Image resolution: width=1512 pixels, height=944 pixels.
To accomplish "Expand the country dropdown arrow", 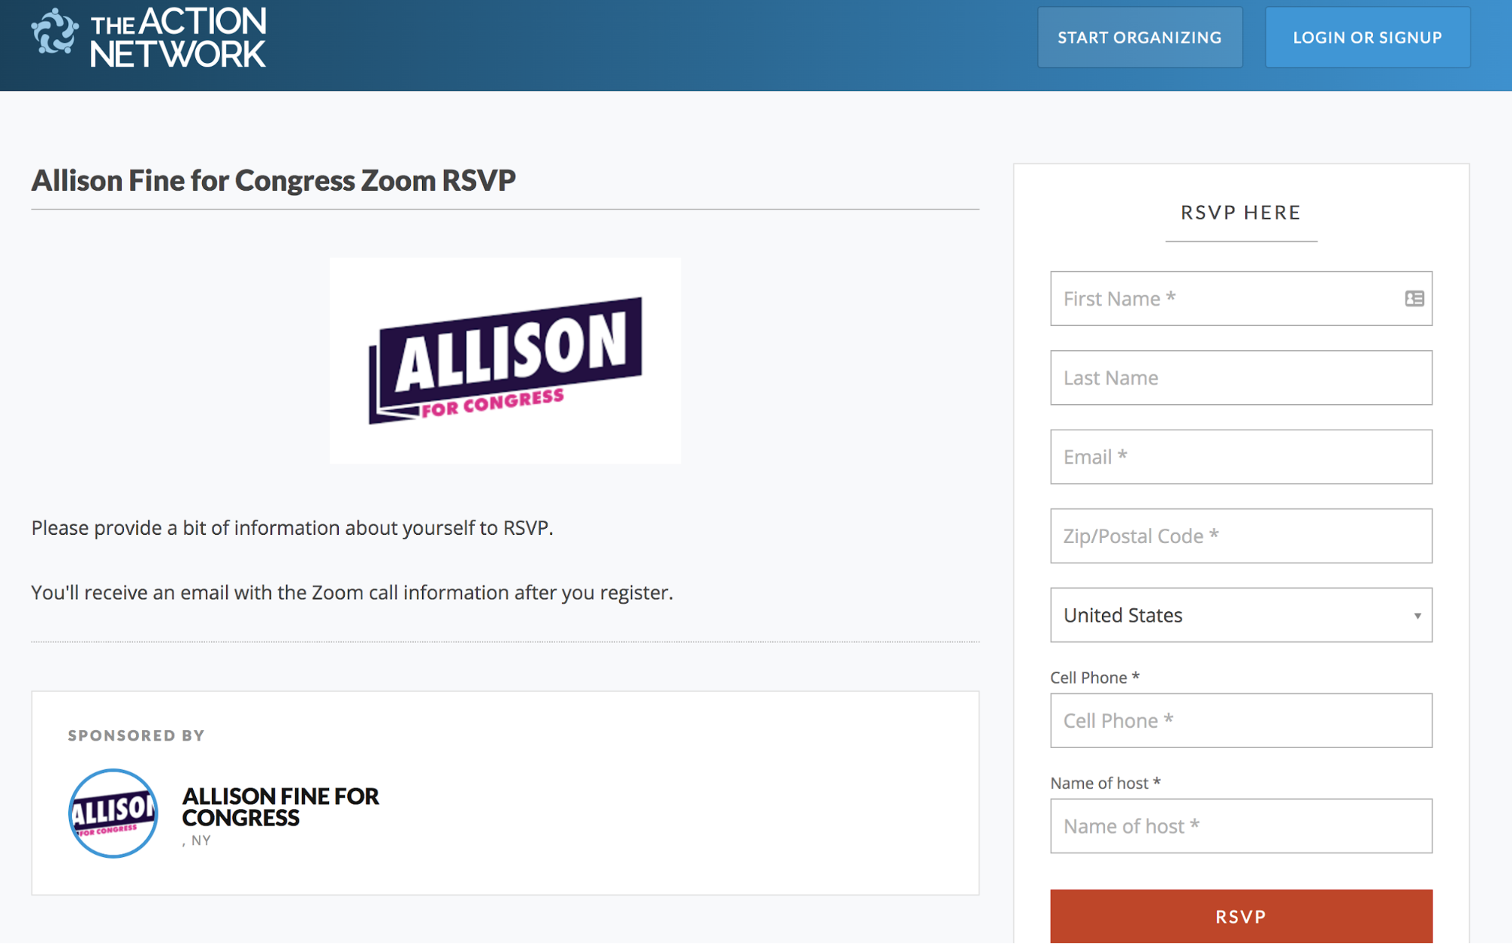I will [x=1417, y=616].
